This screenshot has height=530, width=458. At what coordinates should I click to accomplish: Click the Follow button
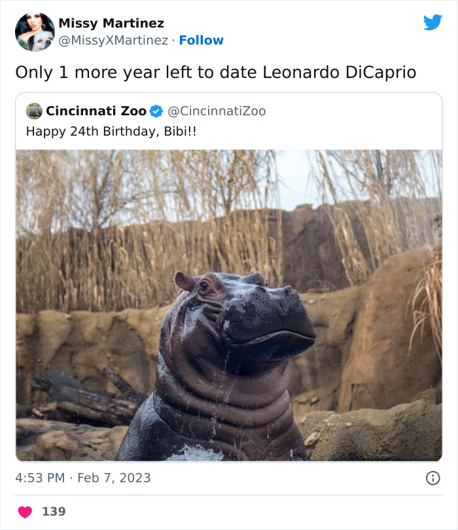202,40
